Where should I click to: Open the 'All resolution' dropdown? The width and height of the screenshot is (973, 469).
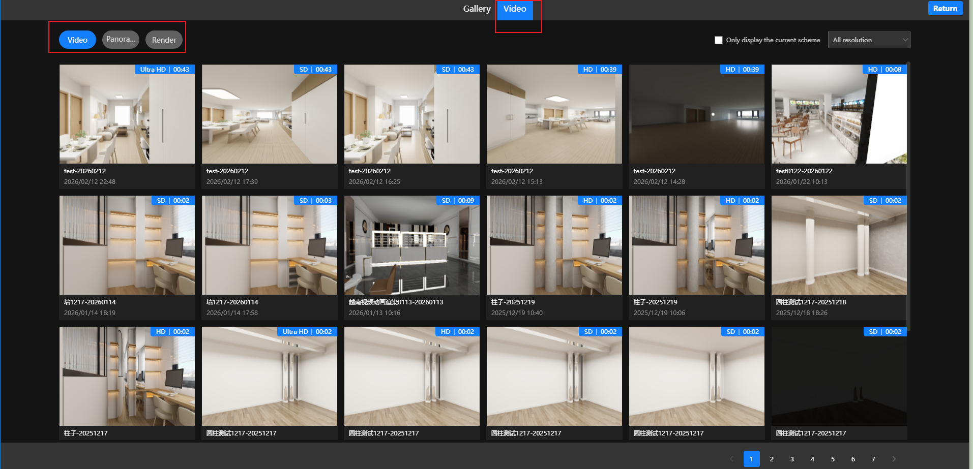pos(869,40)
